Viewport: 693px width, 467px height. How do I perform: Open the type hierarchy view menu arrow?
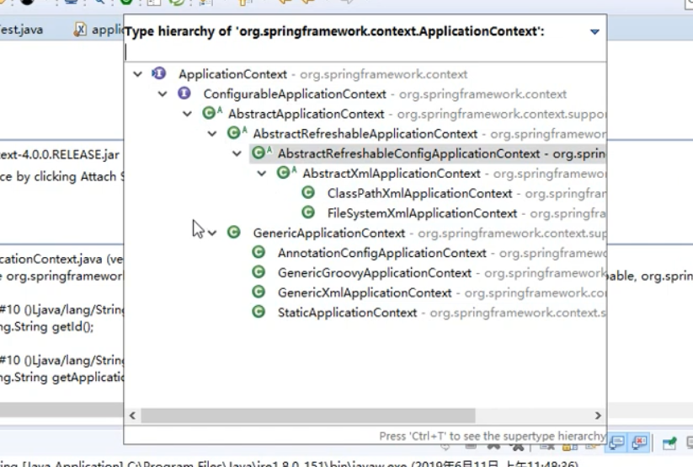tap(594, 31)
